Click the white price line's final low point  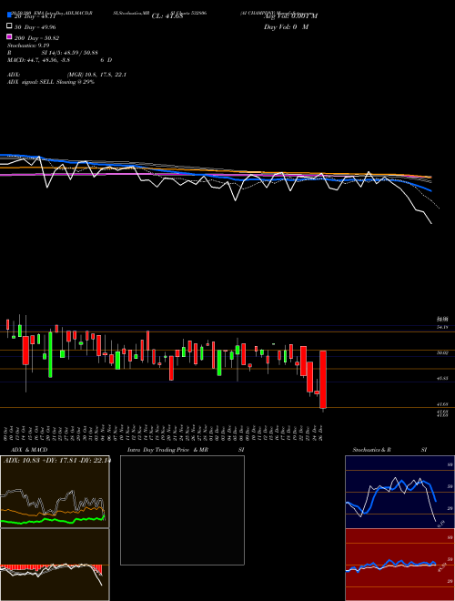click(x=431, y=223)
